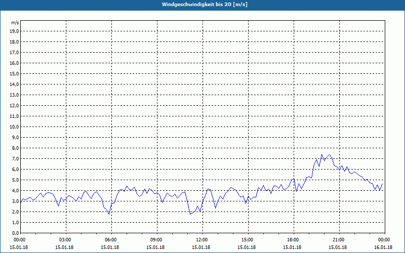Pick the "12,0" y-axis tick label
Viewport: 405px width, 253px height.
14,106
